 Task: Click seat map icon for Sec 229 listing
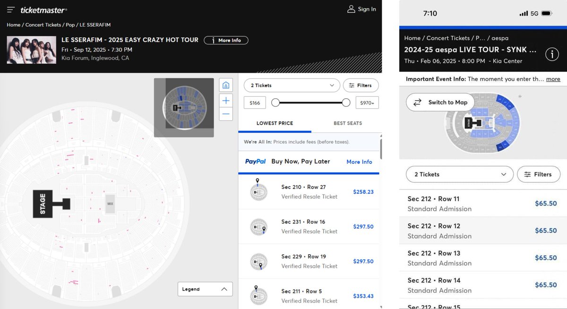click(x=258, y=262)
